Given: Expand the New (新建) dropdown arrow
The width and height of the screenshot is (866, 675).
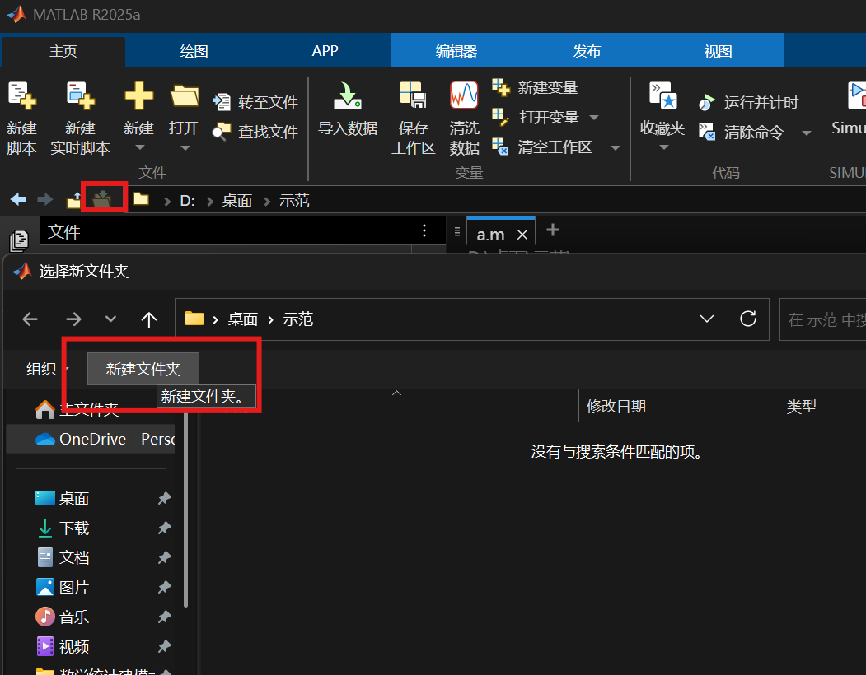Looking at the screenshot, I should [x=140, y=147].
